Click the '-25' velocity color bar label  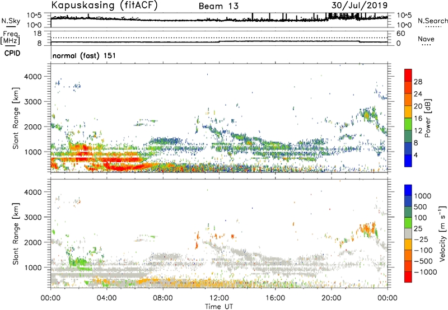point(421,239)
